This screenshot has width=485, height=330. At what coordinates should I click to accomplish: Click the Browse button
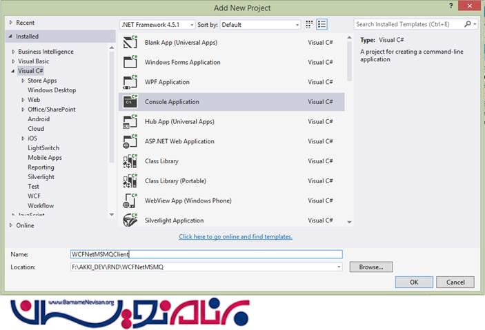pyautogui.click(x=370, y=267)
